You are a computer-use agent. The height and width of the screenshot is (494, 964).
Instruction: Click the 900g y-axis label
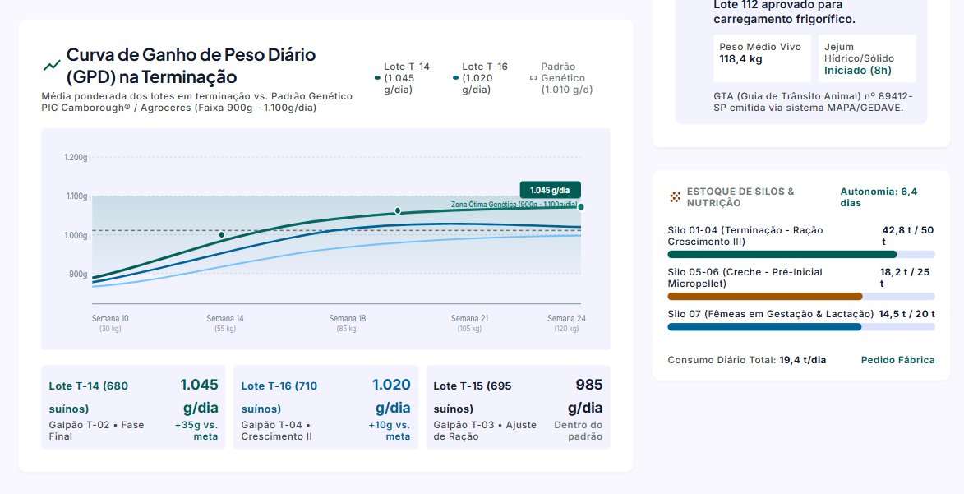(x=78, y=275)
